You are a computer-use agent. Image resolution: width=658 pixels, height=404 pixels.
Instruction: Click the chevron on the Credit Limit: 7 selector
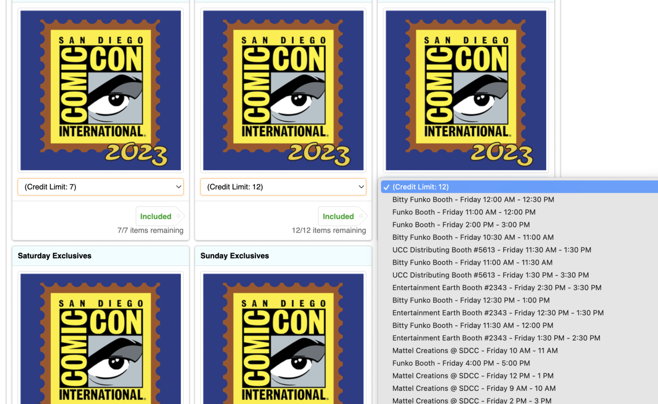[179, 187]
